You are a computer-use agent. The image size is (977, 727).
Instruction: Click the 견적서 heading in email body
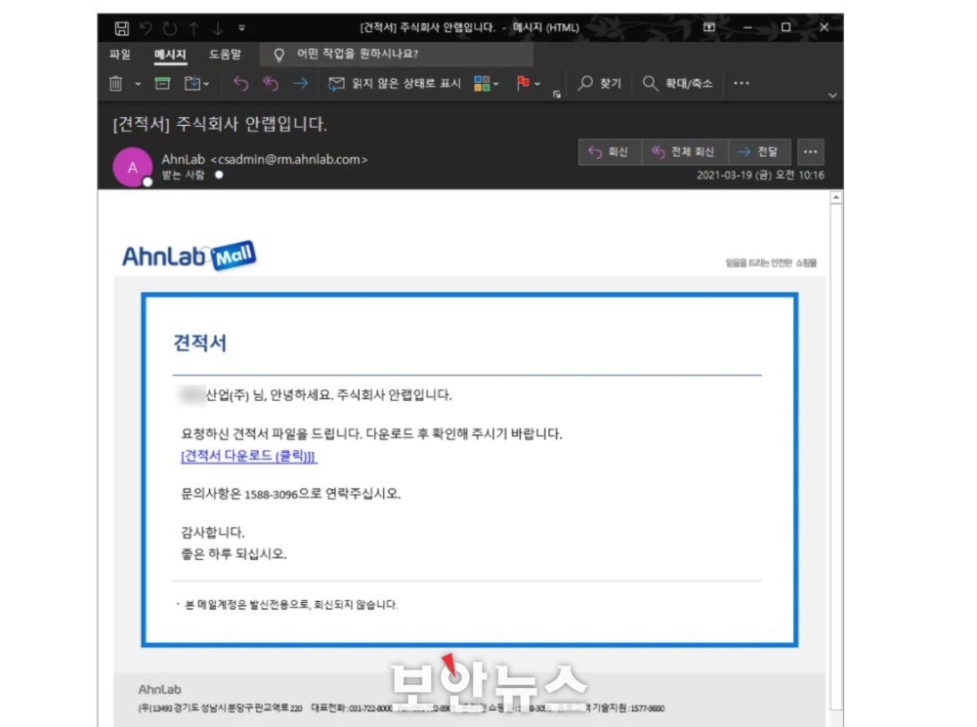(x=200, y=343)
